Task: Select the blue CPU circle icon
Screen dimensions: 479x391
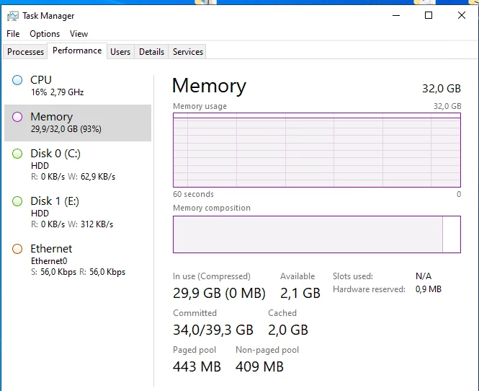Action: tap(17, 80)
